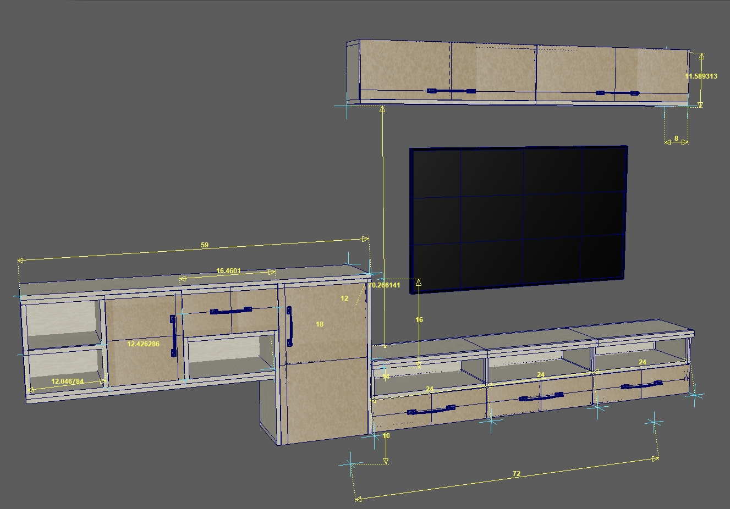The height and width of the screenshot is (509, 730).
Task: Click the 70.266141 height dimension label
Action: (x=385, y=285)
